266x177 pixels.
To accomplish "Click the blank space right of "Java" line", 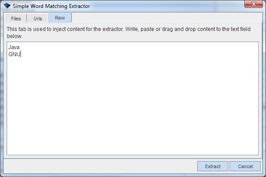I will [133, 47].
